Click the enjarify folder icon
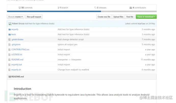Image resolution: width=176 pixels, height=103 pixels. click(9, 30)
